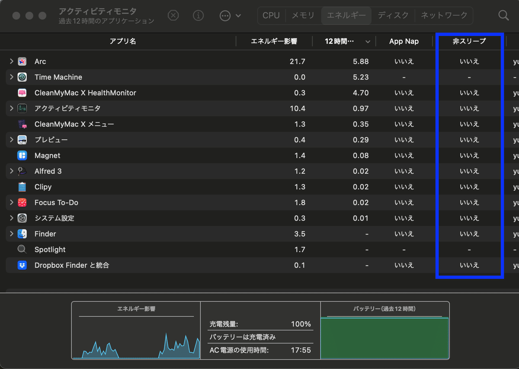The width and height of the screenshot is (519, 369).
Task: Expand the Alfred 3 process row
Action: click(11, 171)
